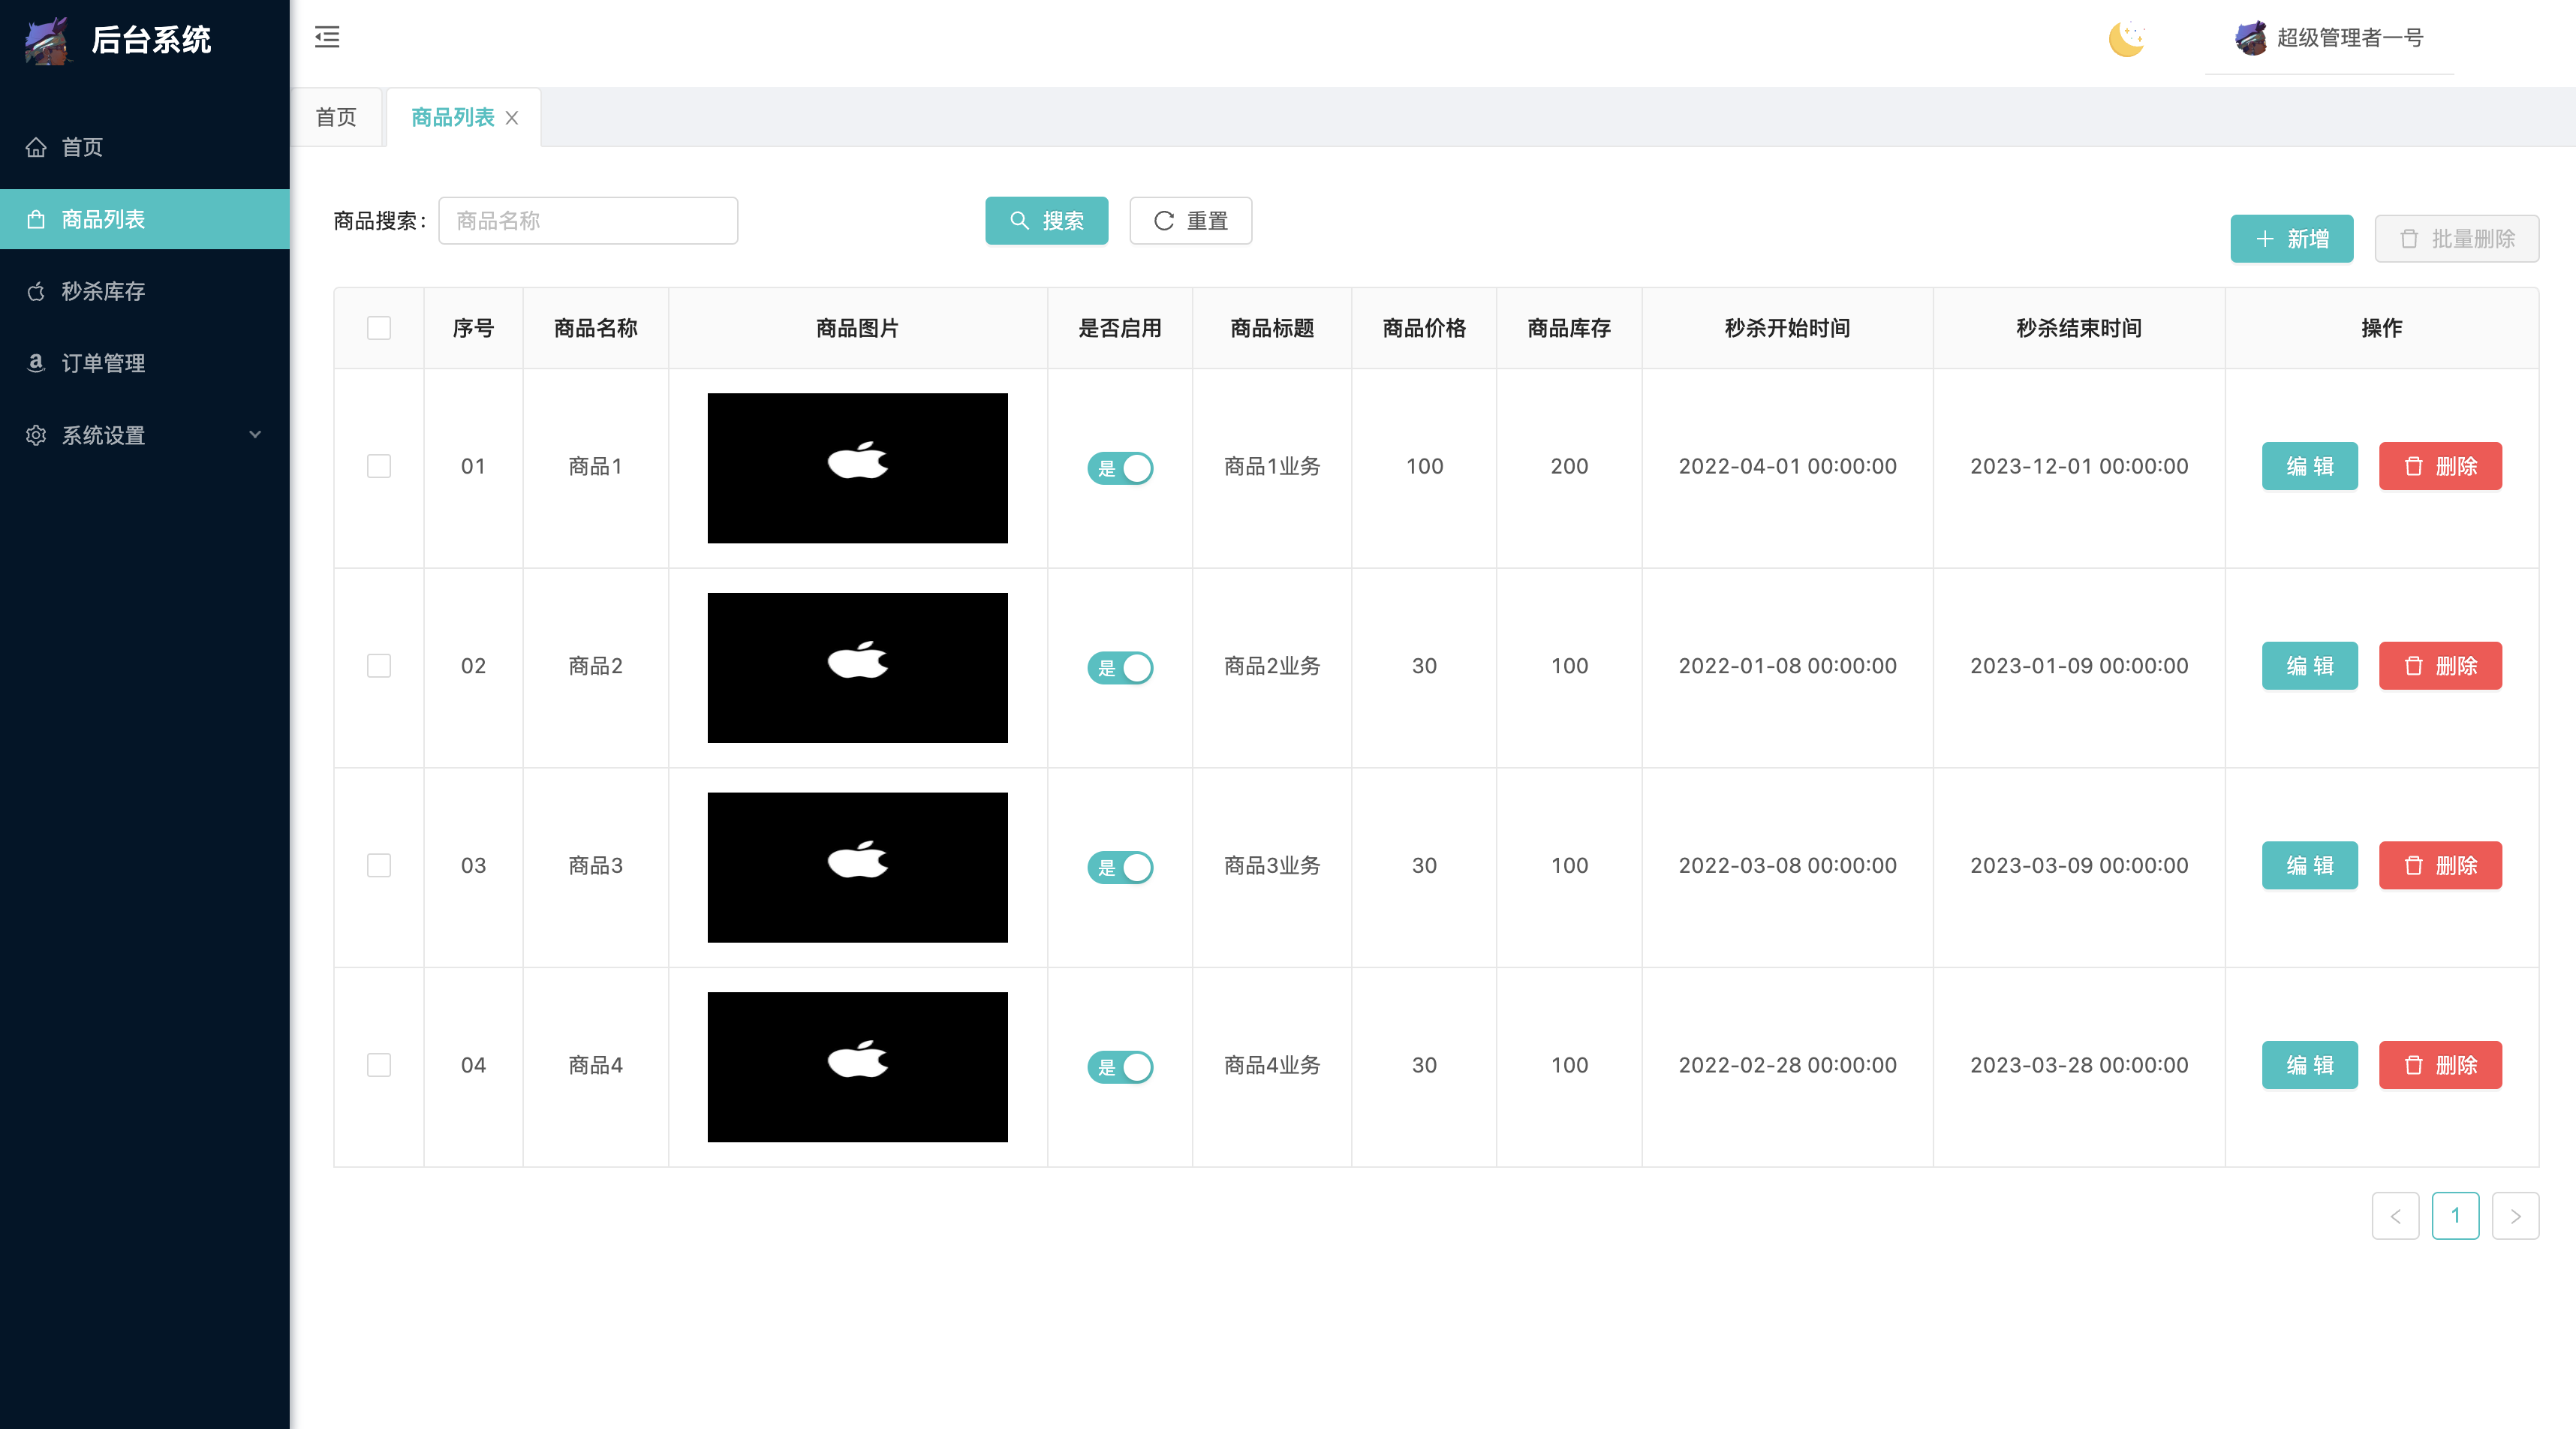The height and width of the screenshot is (1429, 2576).
Task: Click the 新增 button
Action: tap(2291, 238)
